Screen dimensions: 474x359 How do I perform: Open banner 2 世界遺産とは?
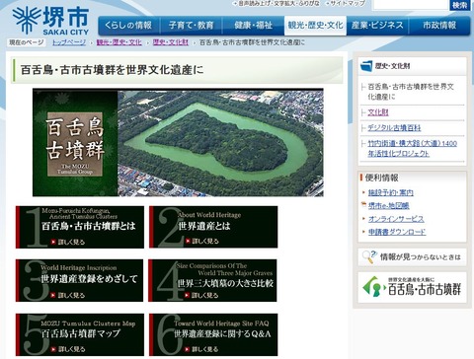click(x=213, y=227)
